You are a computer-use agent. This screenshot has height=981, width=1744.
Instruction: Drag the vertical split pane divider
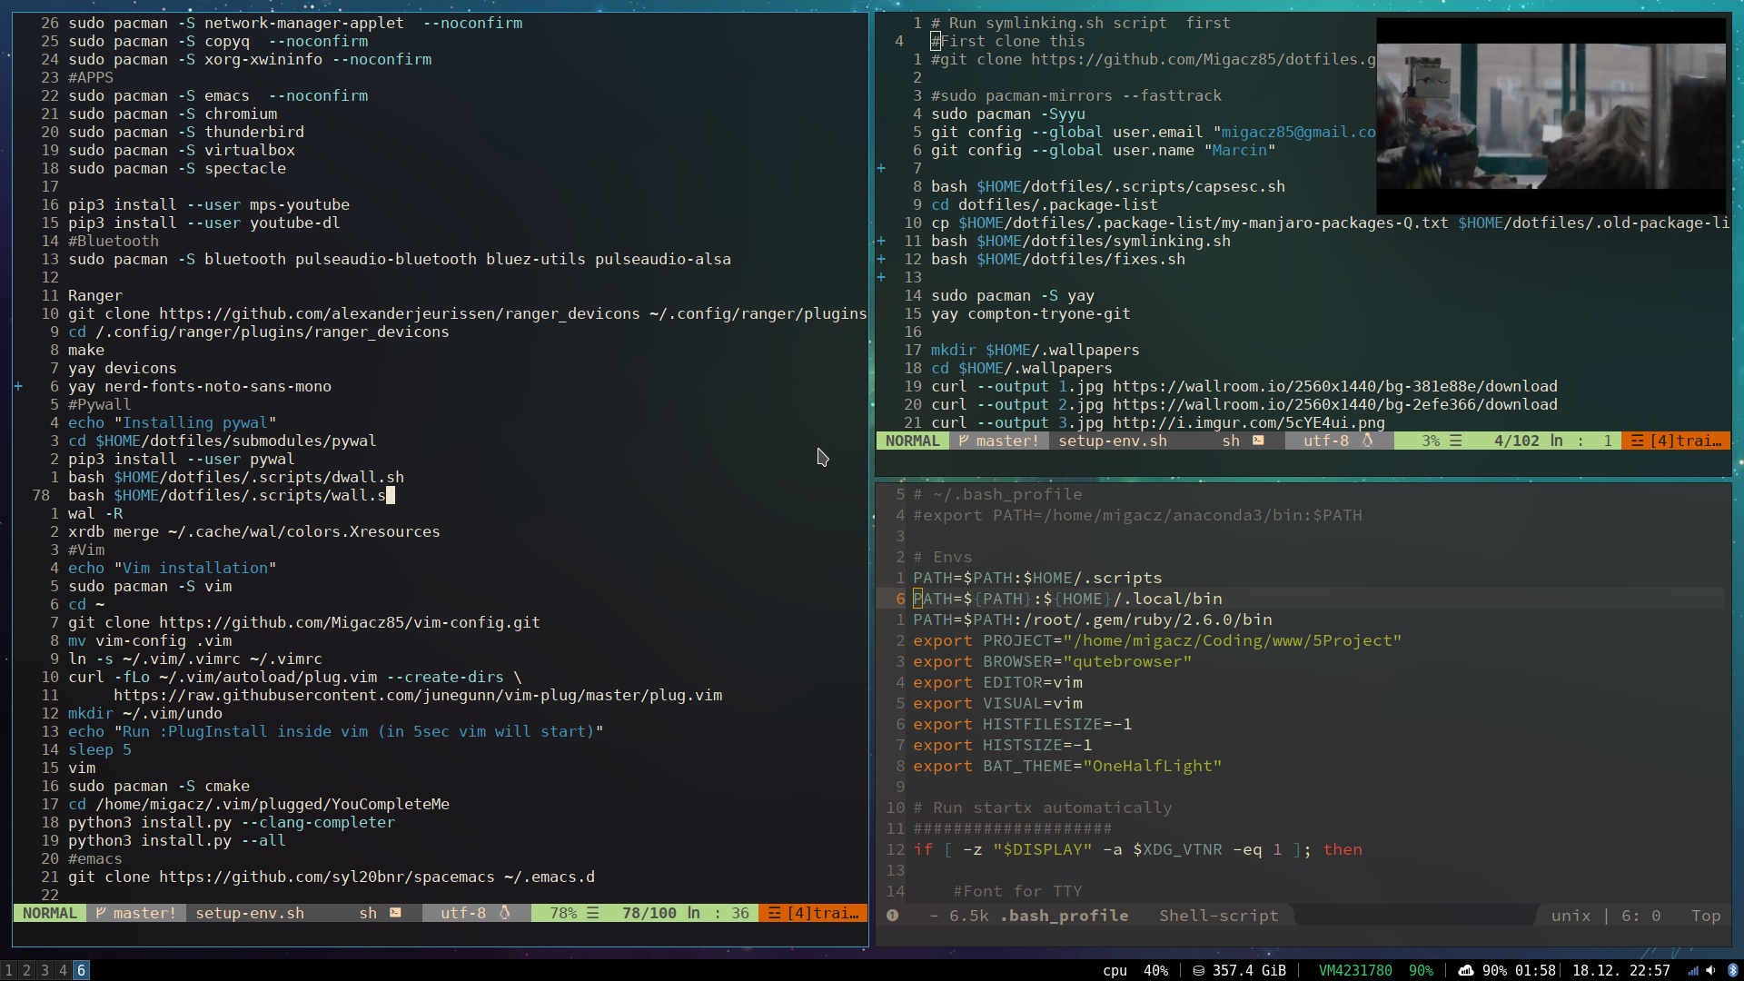tap(872, 479)
